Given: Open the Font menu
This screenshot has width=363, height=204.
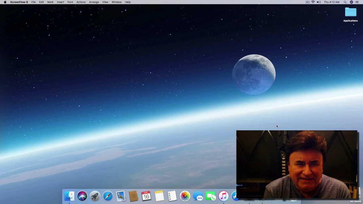Looking at the screenshot, I should (x=70, y=2).
